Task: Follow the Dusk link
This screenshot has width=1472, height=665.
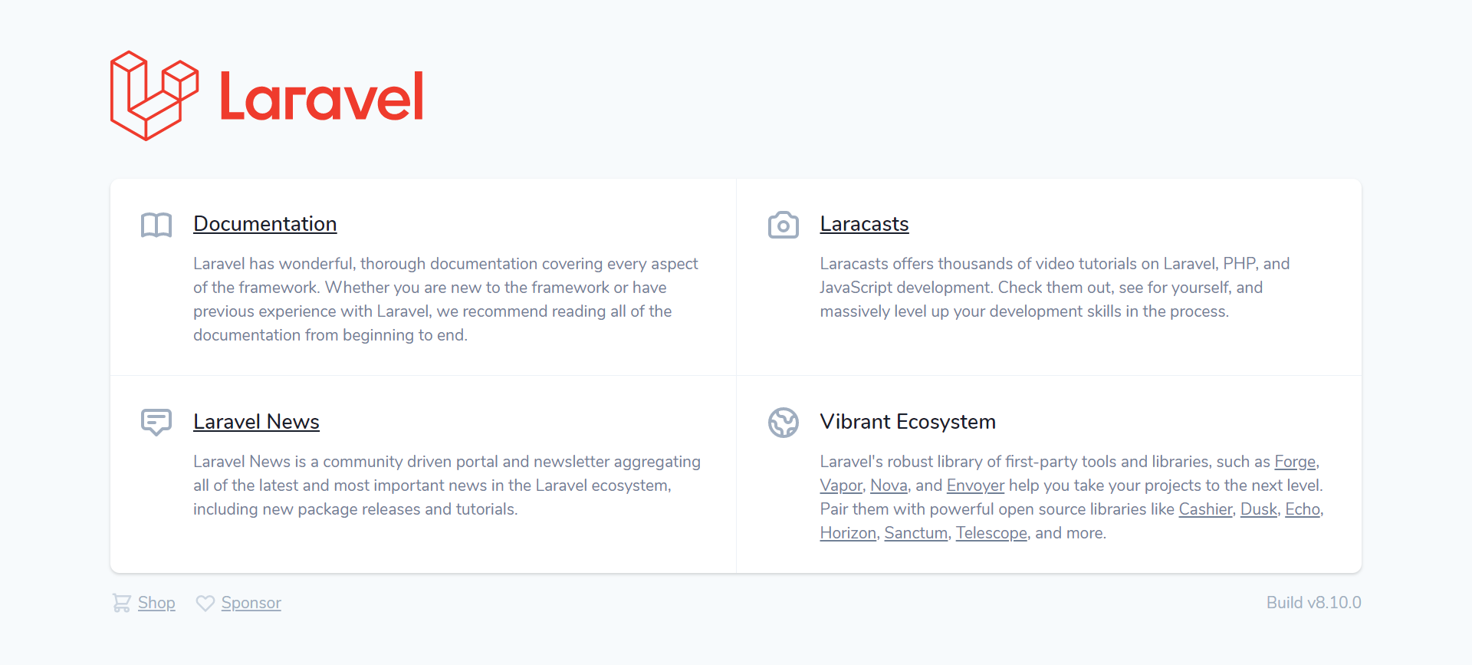Action: click(1259, 509)
